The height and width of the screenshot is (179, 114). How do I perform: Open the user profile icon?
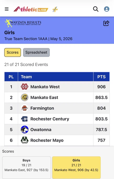point(107,9)
